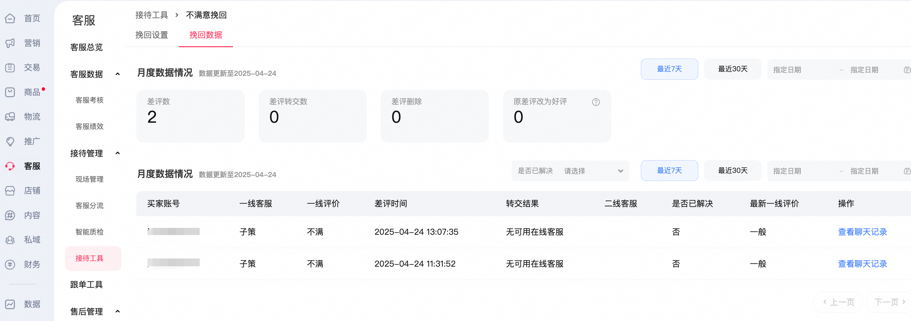Open the 财务 yen icon

10,264
